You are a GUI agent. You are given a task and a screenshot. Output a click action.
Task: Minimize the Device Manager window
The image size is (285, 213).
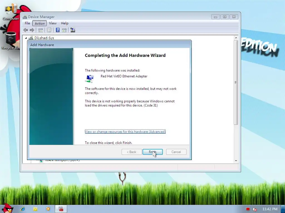pos(215,17)
